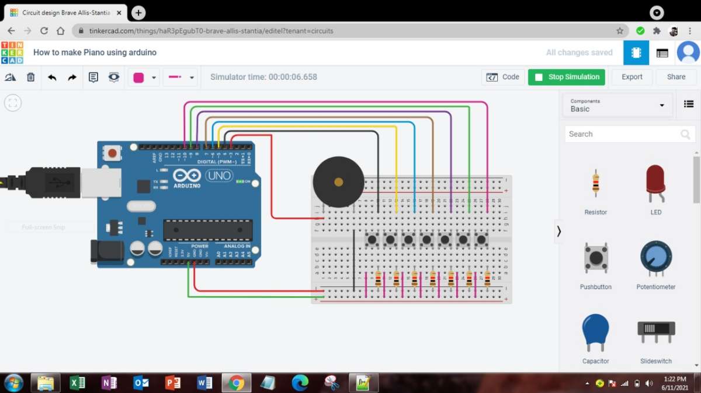Reload the browser page
The image size is (701, 393).
[x=44, y=31]
